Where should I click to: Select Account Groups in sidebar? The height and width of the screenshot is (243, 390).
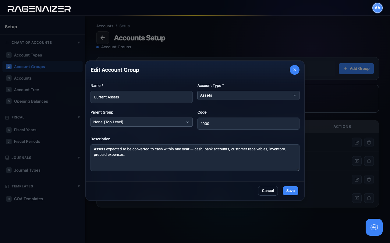click(42, 67)
